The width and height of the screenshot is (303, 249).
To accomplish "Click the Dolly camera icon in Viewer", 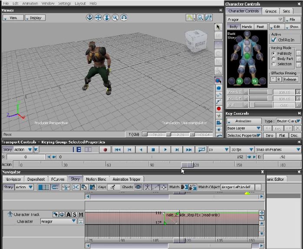I will pyautogui.click(x=107, y=18).
